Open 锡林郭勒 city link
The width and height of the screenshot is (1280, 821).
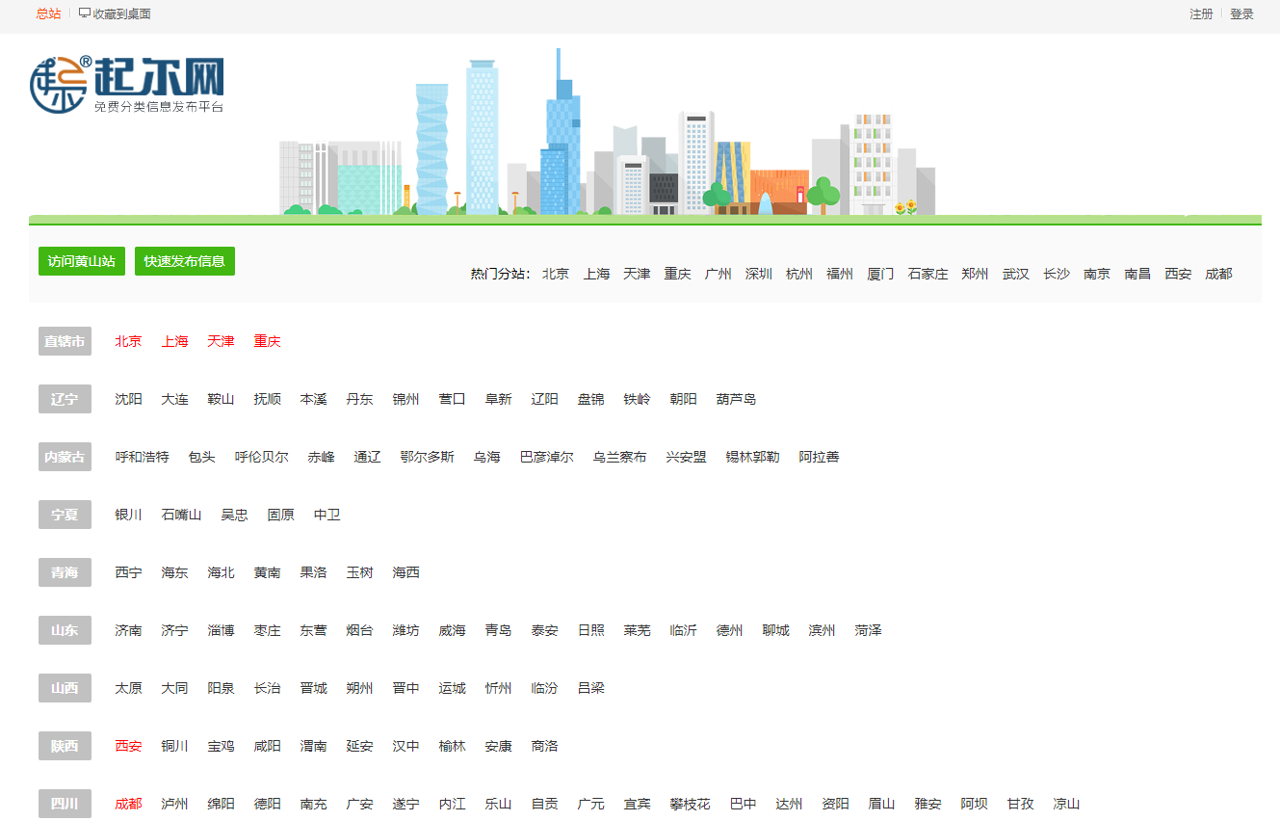tap(752, 457)
